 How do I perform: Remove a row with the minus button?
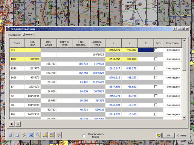18,124
